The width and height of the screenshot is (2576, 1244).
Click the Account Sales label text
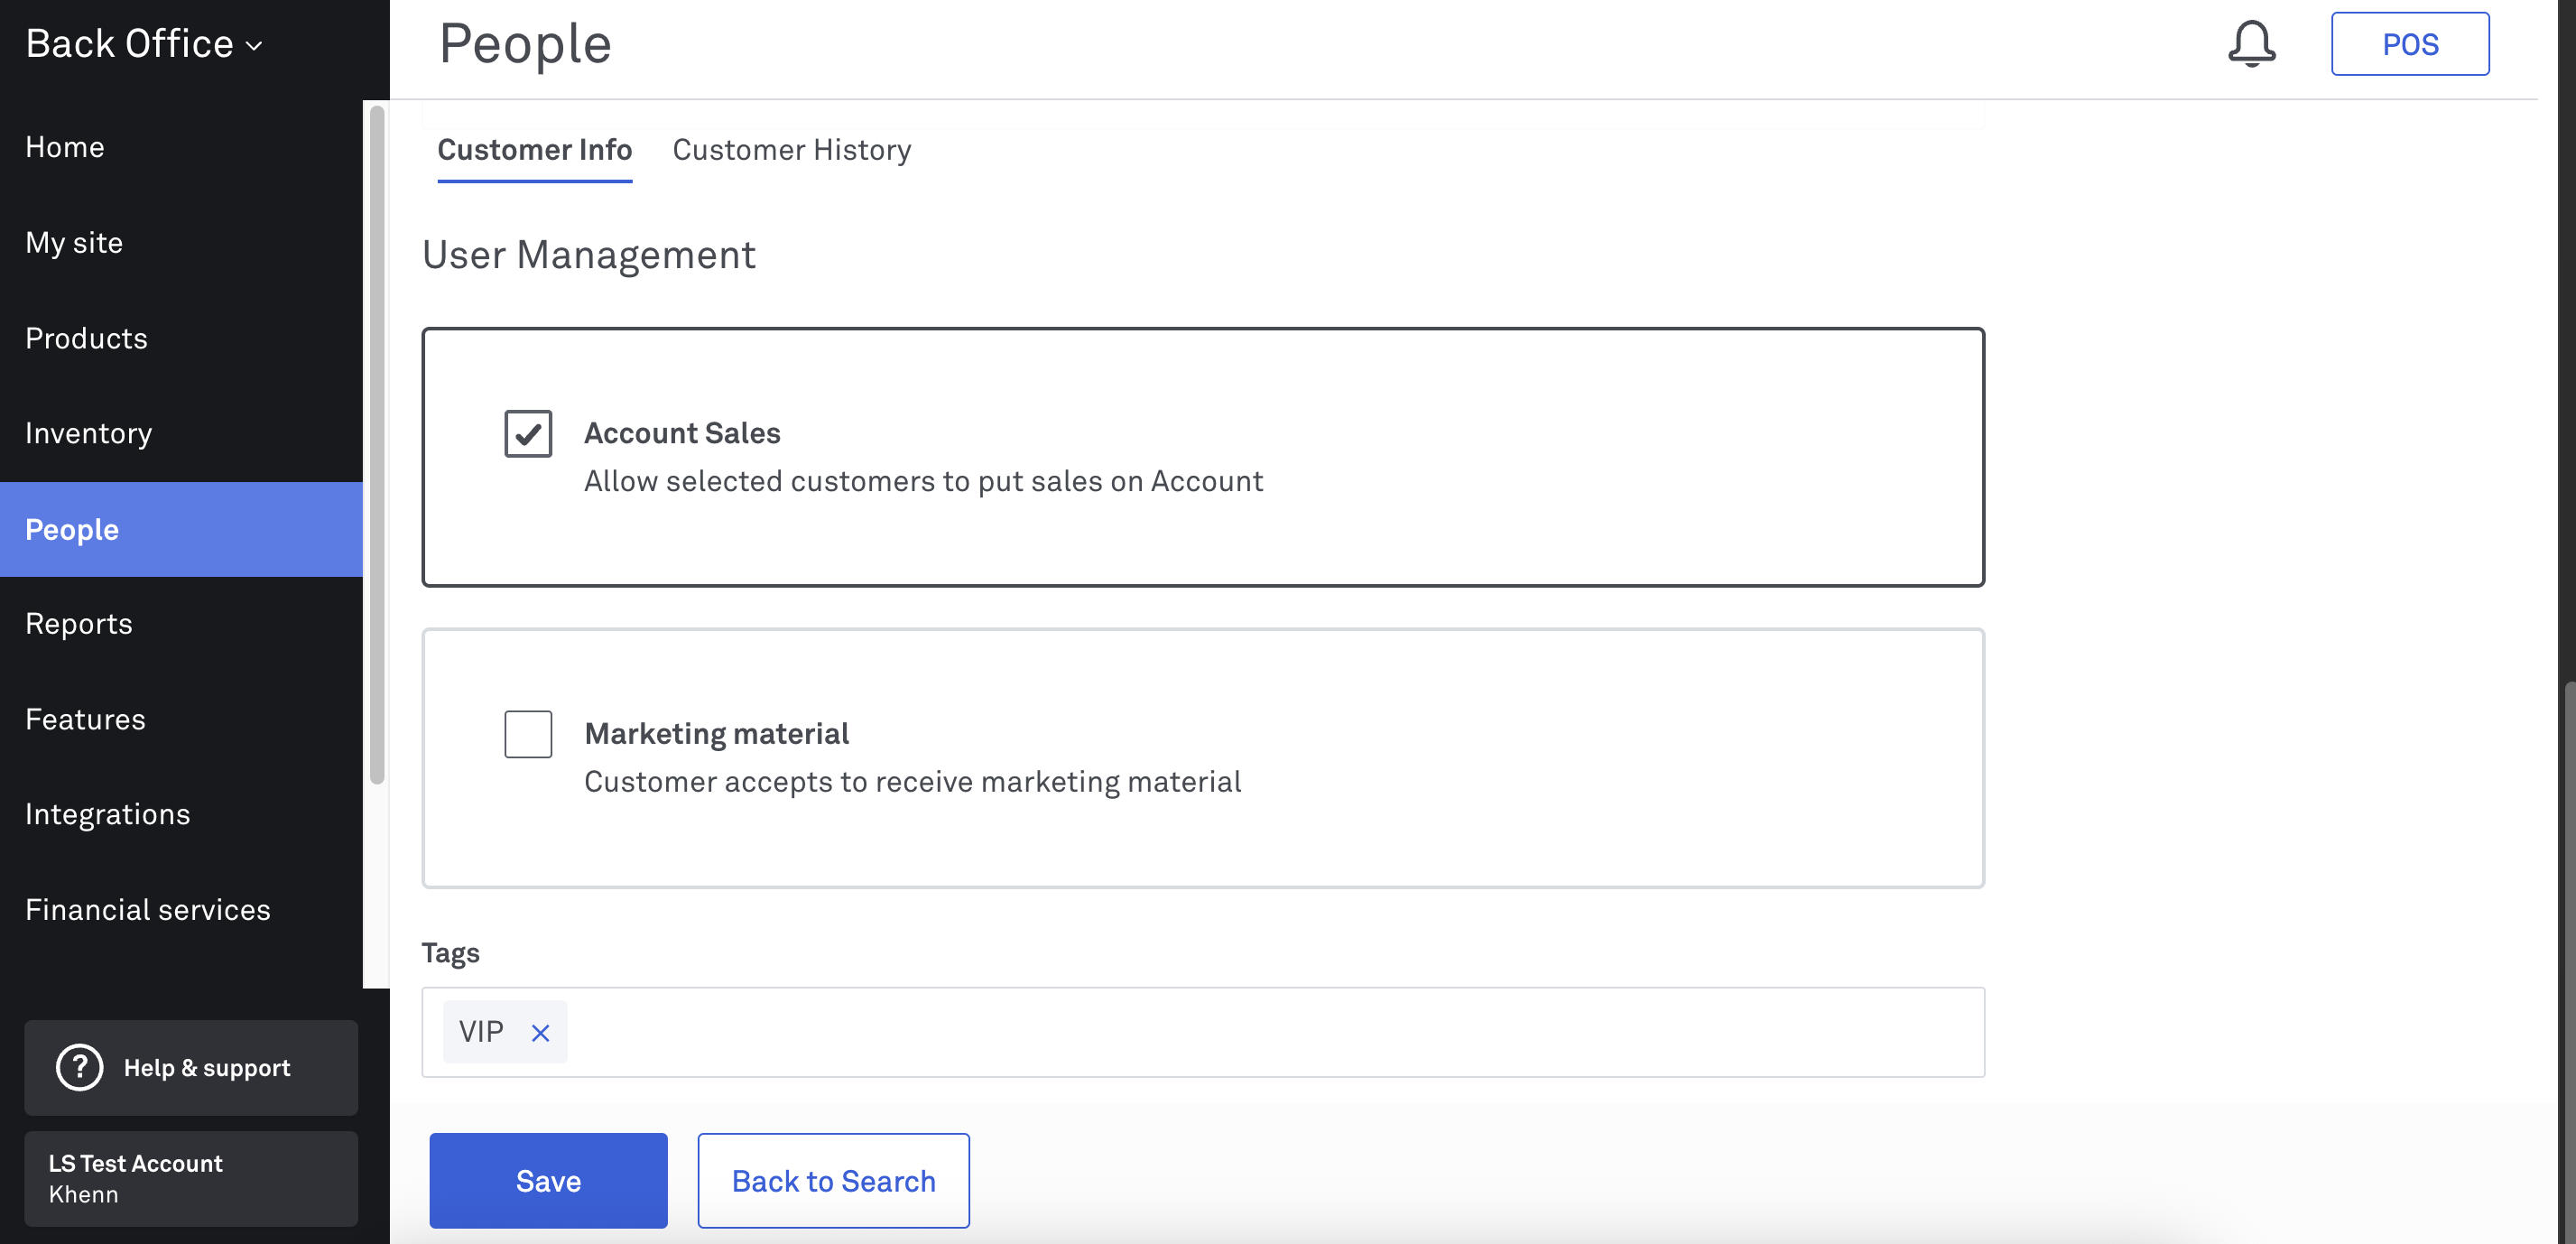coord(682,433)
